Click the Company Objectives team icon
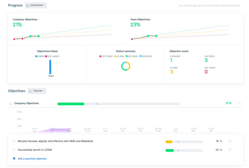The image size is (249, 168). 11,103
